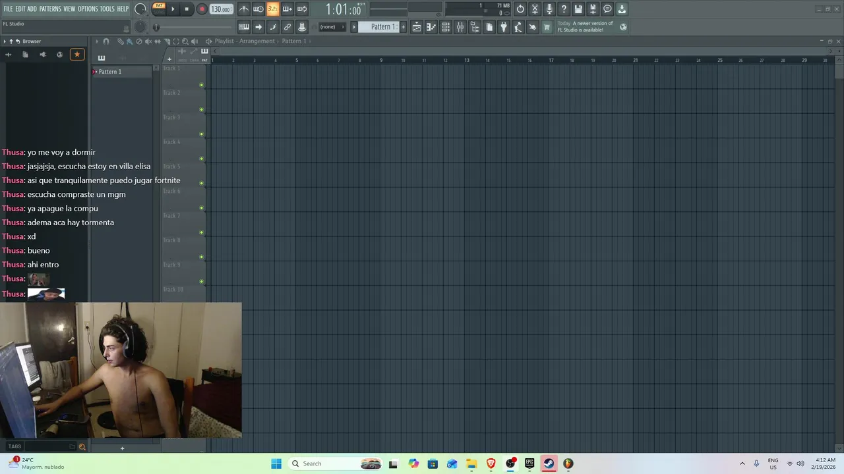Image resolution: width=844 pixels, height=474 pixels.
Task: Open the help question mark icon
Action: point(564,9)
